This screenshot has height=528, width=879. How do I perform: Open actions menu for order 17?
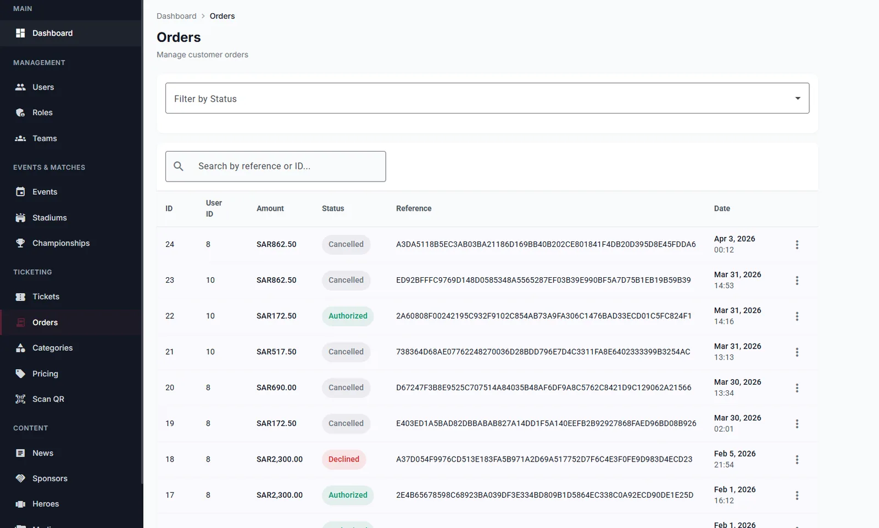[797, 495]
